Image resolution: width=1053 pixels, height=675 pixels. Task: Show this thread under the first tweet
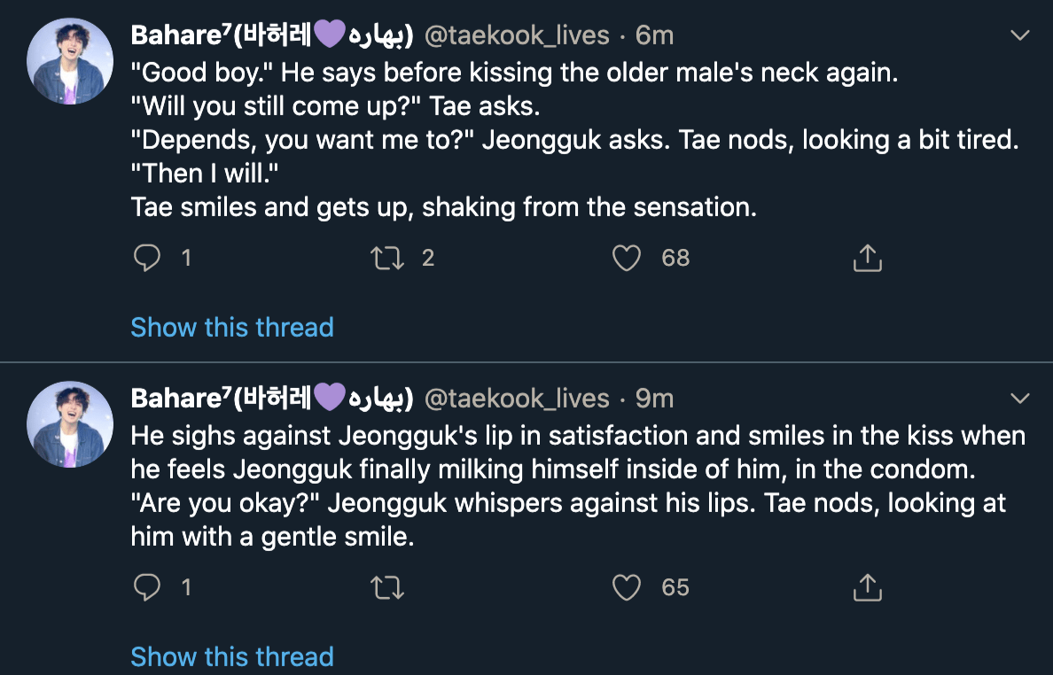pyautogui.click(x=232, y=327)
